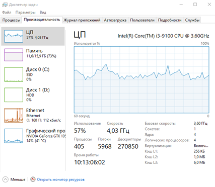Click the resource monitor gauge icon

[x=33, y=179]
